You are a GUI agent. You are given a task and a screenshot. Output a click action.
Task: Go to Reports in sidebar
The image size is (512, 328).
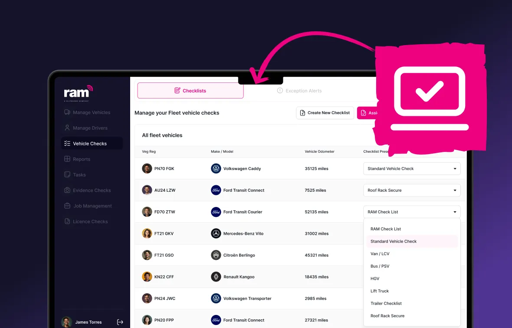tap(77, 159)
